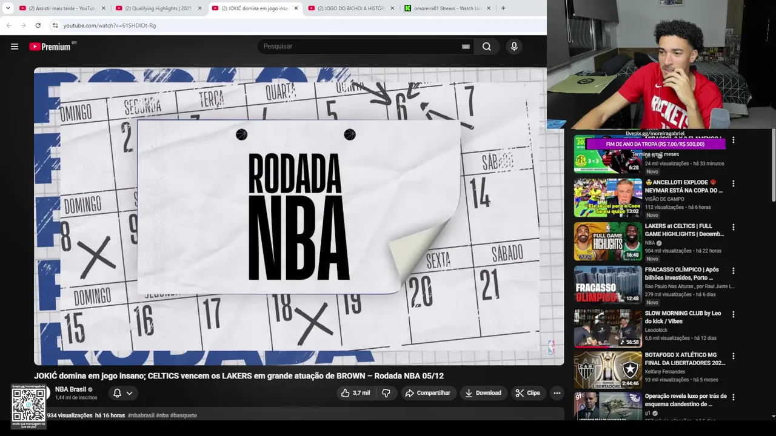Dislike the video
The width and height of the screenshot is (776, 436).
[386, 393]
